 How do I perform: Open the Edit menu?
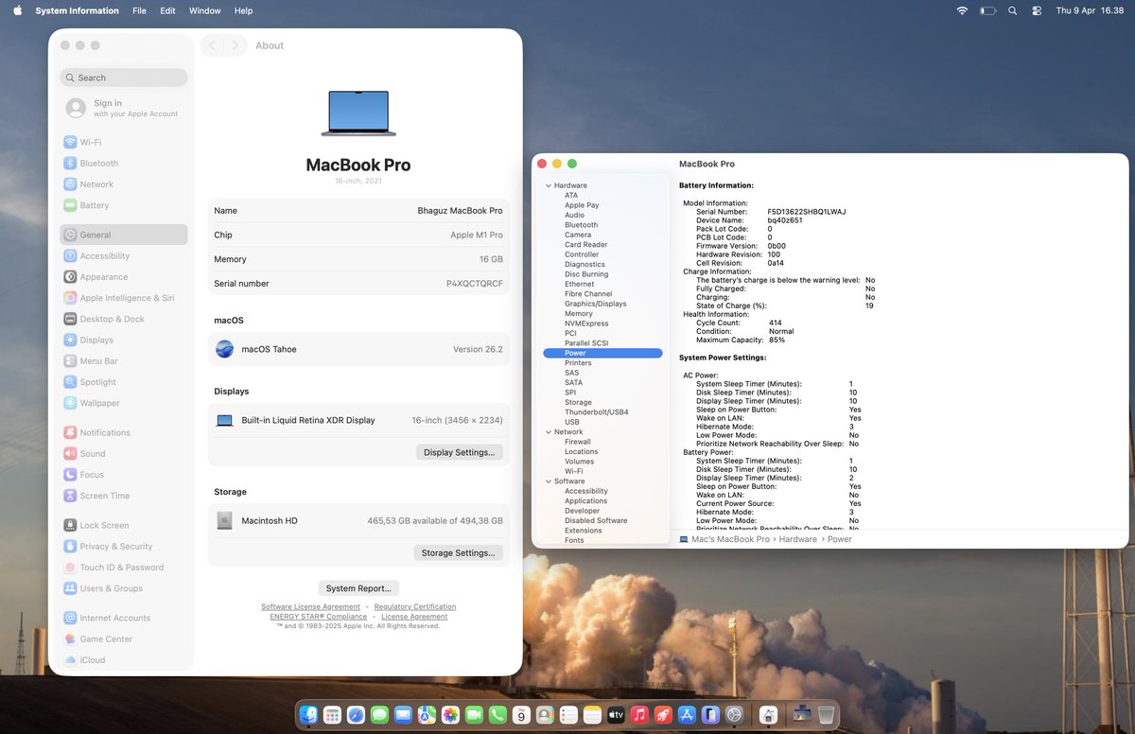167,10
